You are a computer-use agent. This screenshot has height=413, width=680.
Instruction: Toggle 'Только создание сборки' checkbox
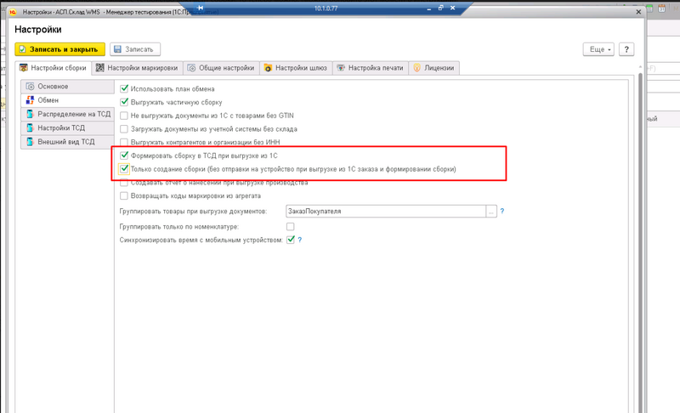[124, 169]
